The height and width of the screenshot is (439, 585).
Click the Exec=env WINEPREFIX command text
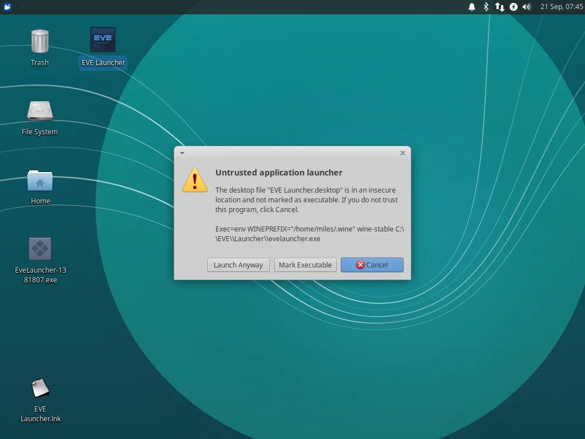pyautogui.click(x=309, y=234)
